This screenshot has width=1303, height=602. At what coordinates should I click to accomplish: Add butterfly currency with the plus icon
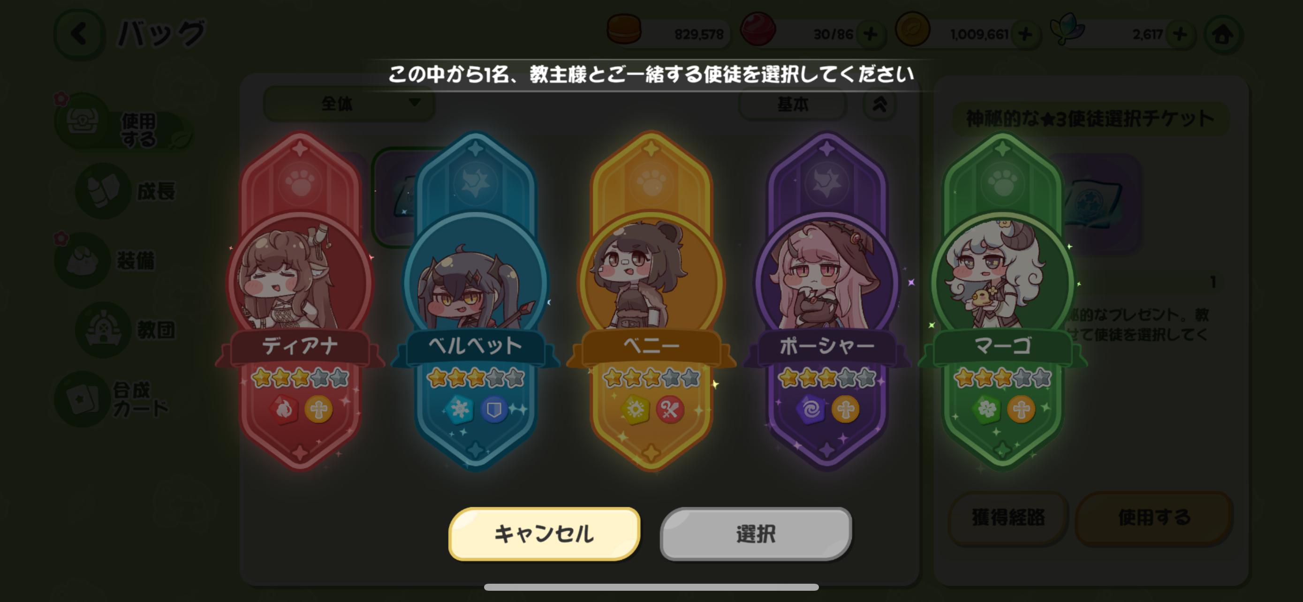[x=1180, y=34]
